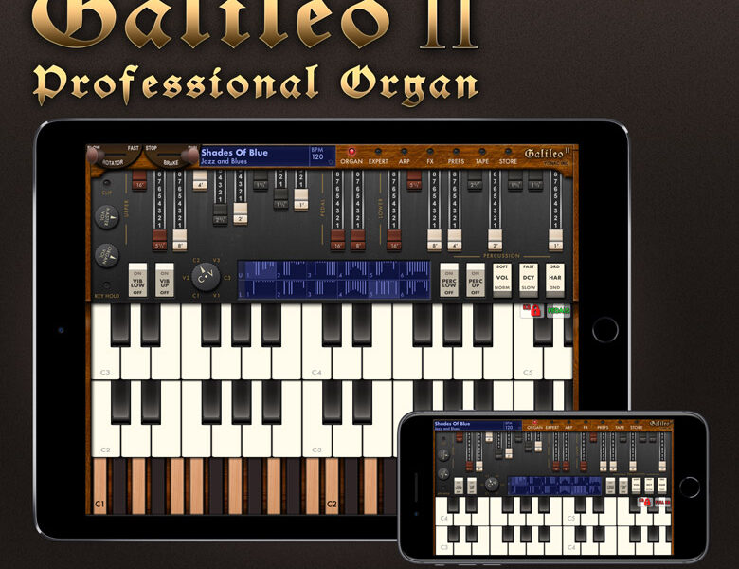
Task: Click the upper manual 2' drawbar on iPad
Action: tap(241, 213)
